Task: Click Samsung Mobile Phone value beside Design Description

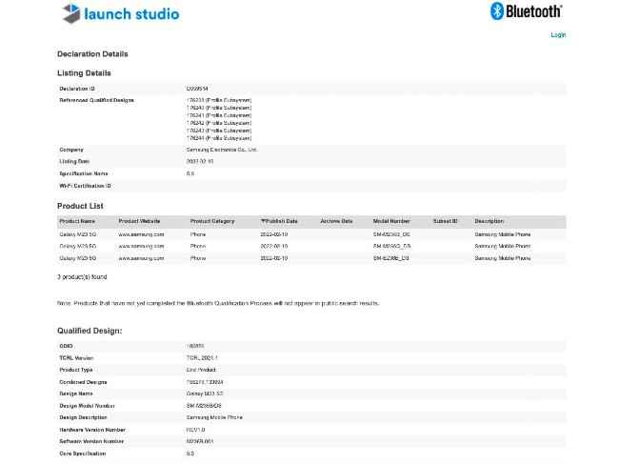Action: tap(214, 417)
